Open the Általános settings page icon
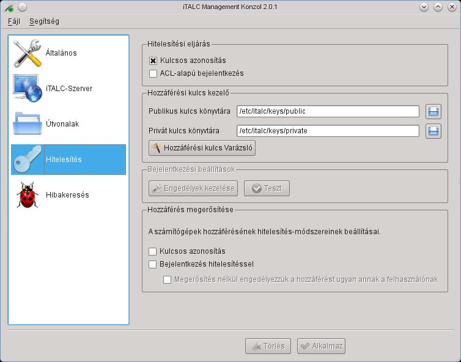 pyautogui.click(x=28, y=53)
